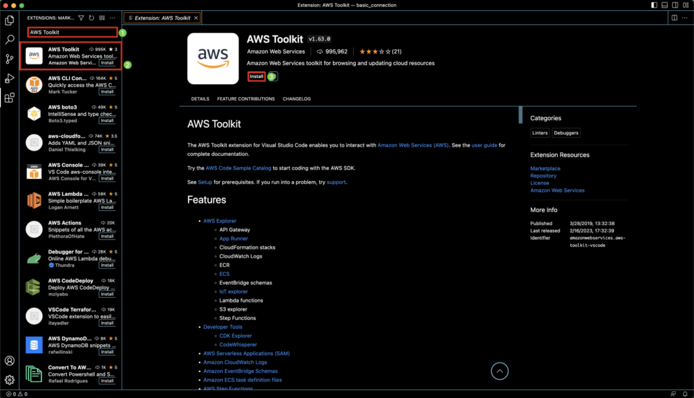The width and height of the screenshot is (694, 398).
Task: Toggle the Debuggers category filter
Action: pyautogui.click(x=566, y=132)
